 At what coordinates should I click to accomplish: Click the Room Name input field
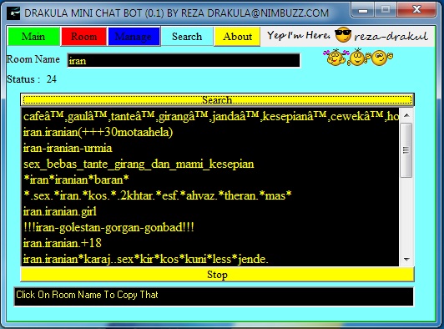(x=184, y=60)
